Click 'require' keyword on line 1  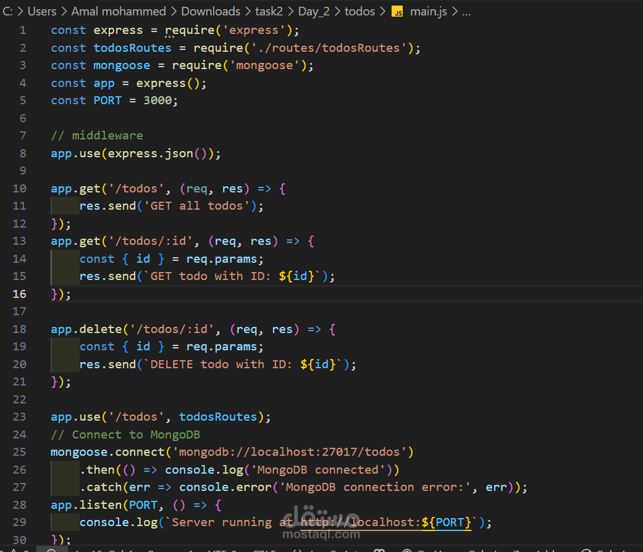[190, 30]
